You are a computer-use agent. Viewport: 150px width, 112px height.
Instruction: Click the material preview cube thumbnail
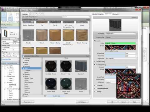[115, 25]
